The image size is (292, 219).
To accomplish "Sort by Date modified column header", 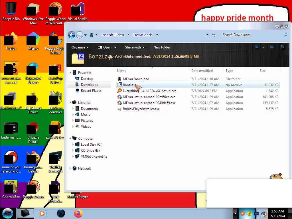I will (x=202, y=71).
